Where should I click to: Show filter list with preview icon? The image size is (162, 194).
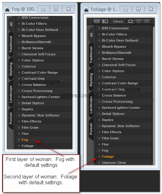pyautogui.click(x=105, y=21)
